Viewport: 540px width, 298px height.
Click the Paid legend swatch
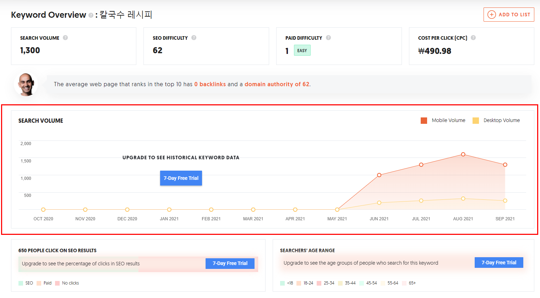pyautogui.click(x=39, y=283)
